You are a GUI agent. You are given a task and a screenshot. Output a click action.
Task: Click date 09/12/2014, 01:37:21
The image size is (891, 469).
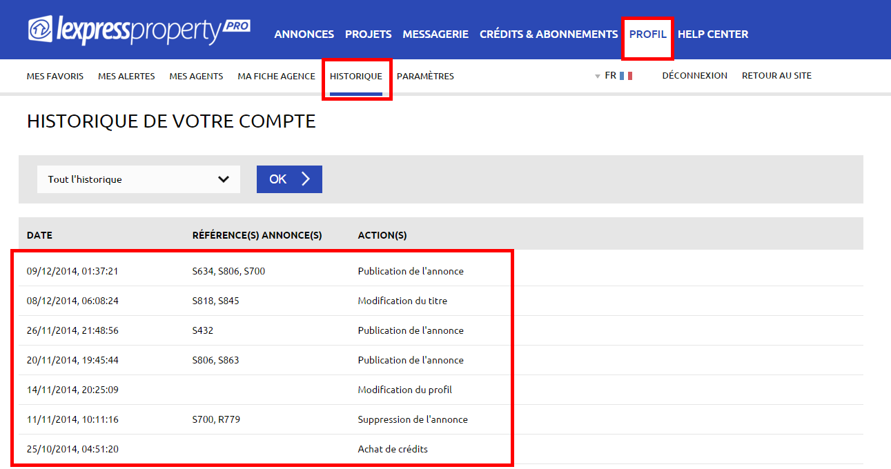click(72, 271)
